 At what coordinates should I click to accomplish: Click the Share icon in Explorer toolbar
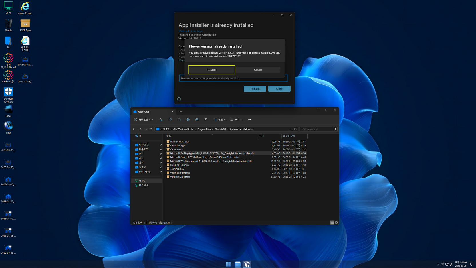tap(197, 119)
